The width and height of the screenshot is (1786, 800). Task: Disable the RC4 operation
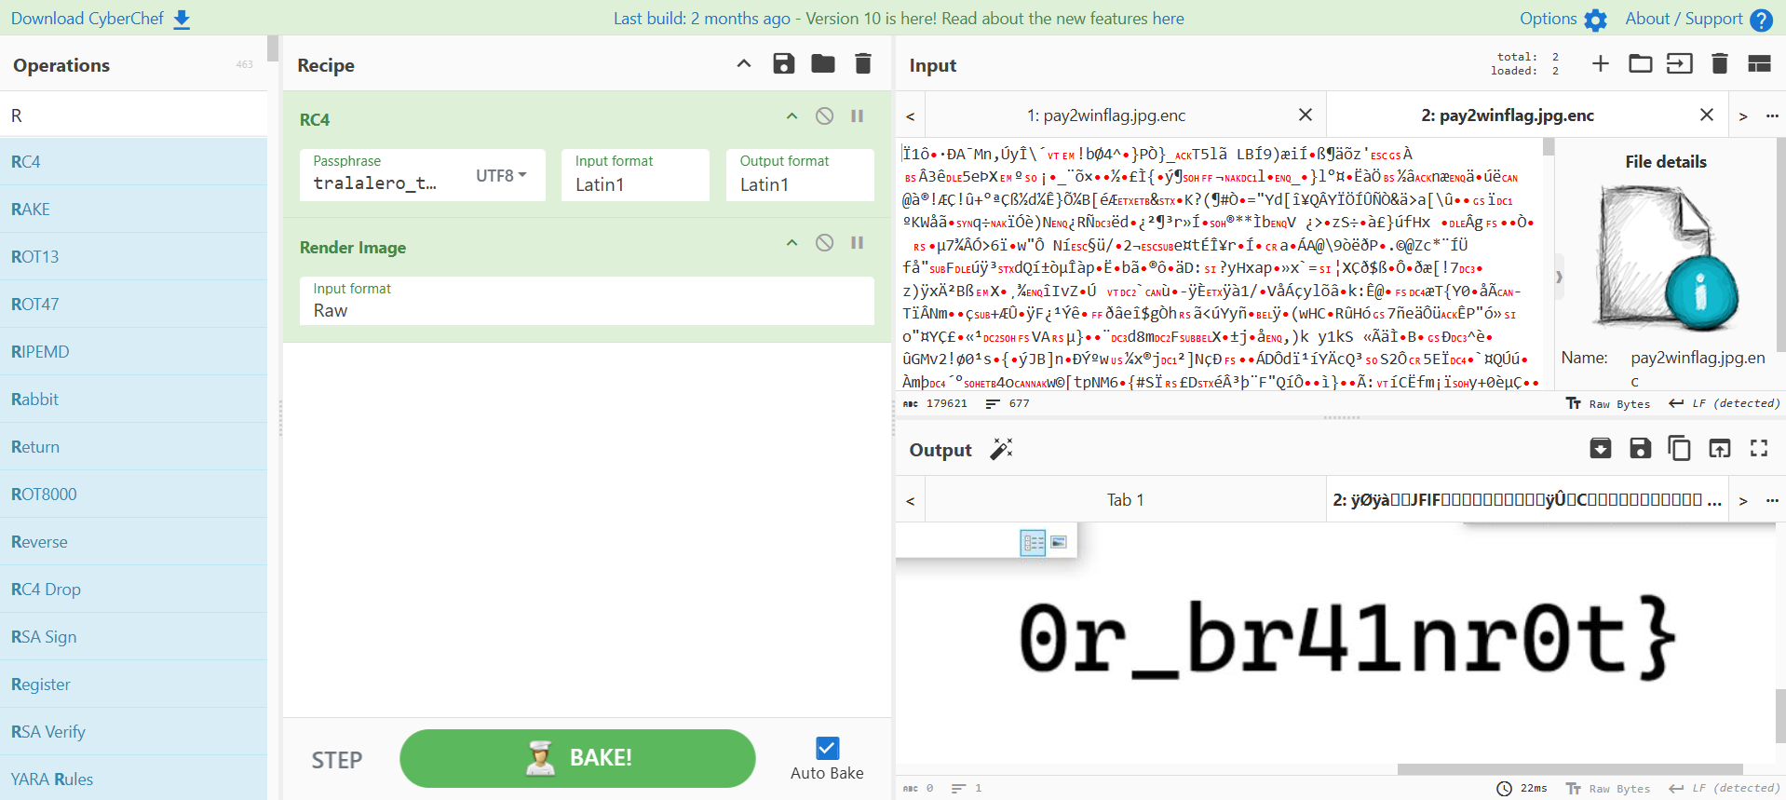point(824,116)
